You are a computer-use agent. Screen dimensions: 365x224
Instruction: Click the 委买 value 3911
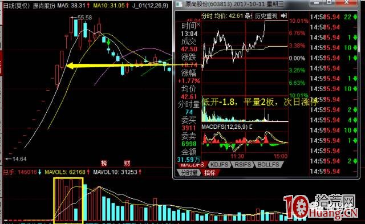tap(189, 128)
